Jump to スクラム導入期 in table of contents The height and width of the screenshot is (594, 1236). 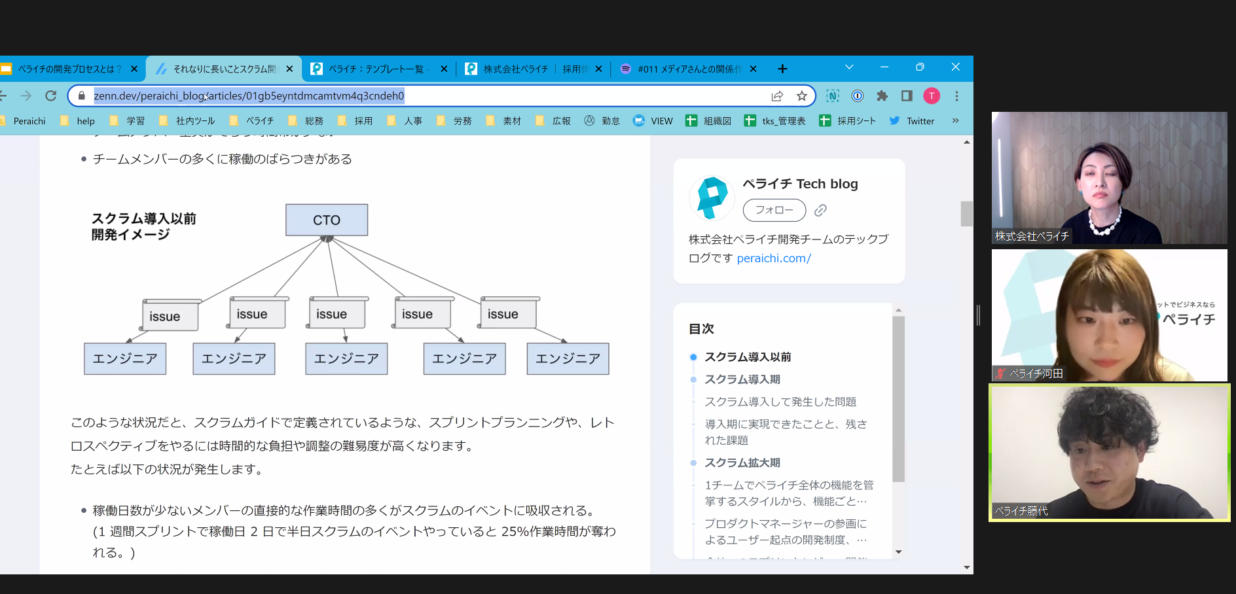[742, 379]
